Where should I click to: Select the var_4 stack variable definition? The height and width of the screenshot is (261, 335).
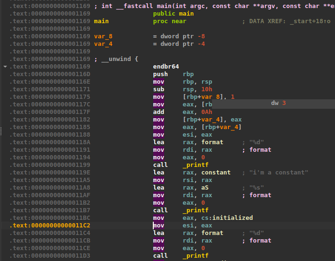pyautogui.click(x=103, y=44)
